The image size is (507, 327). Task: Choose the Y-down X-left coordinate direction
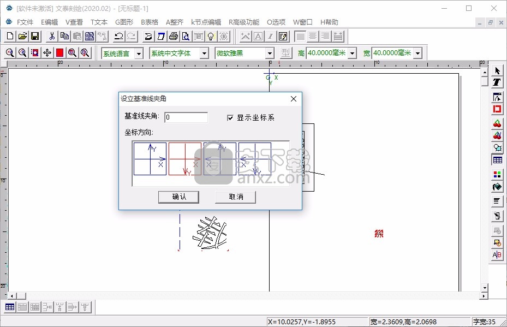[x=255, y=159]
